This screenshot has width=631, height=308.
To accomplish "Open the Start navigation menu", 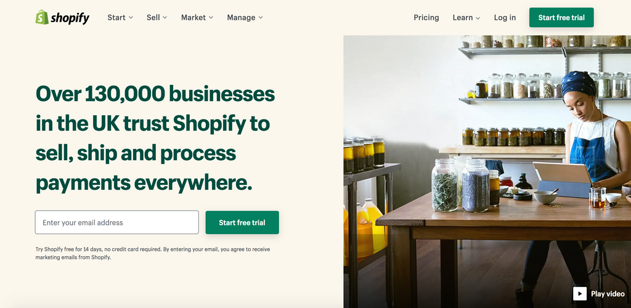I will click(116, 17).
